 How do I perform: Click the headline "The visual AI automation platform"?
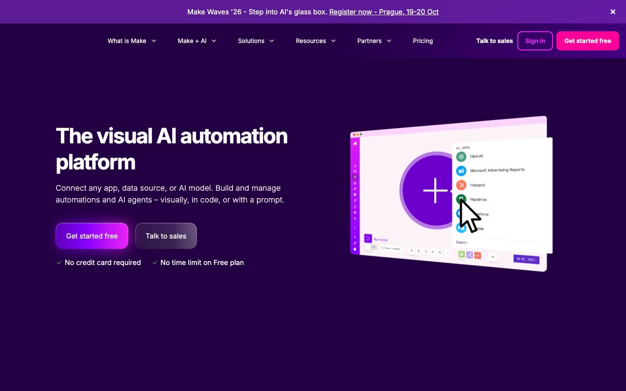pyautogui.click(x=172, y=149)
